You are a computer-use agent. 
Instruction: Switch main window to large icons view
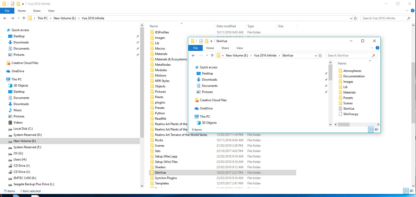(412, 191)
